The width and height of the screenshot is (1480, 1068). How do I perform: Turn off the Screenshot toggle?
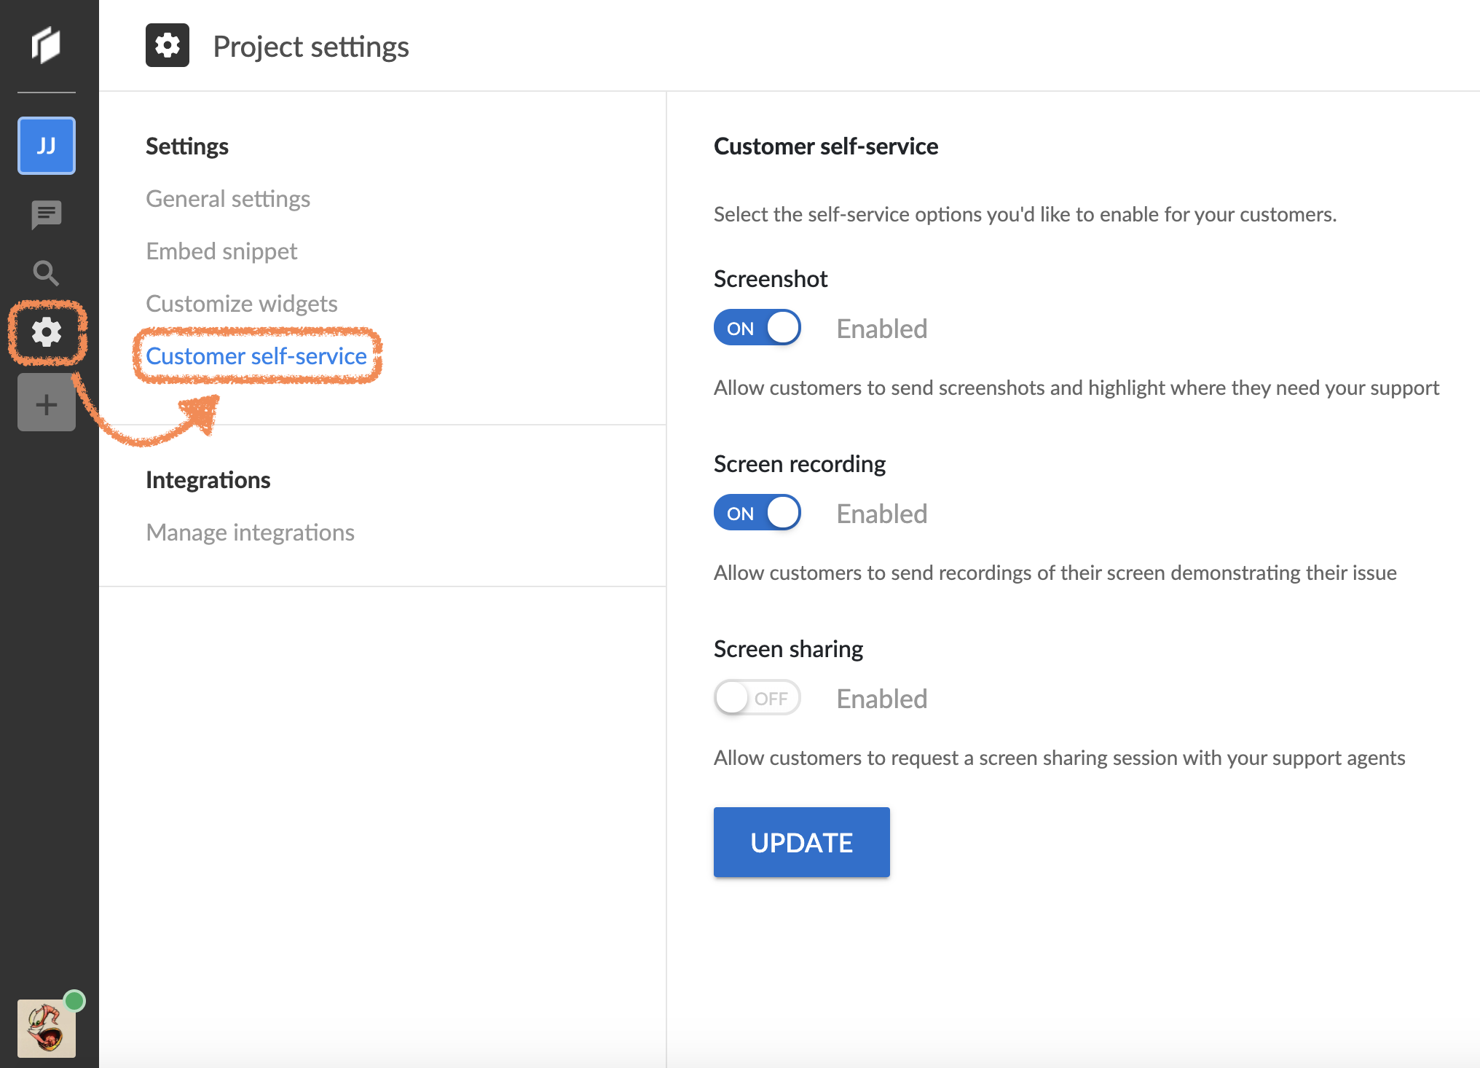click(757, 328)
